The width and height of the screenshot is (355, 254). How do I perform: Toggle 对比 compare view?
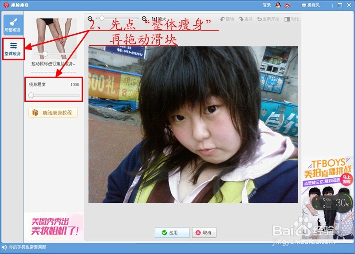pyautogui.click(x=292, y=19)
